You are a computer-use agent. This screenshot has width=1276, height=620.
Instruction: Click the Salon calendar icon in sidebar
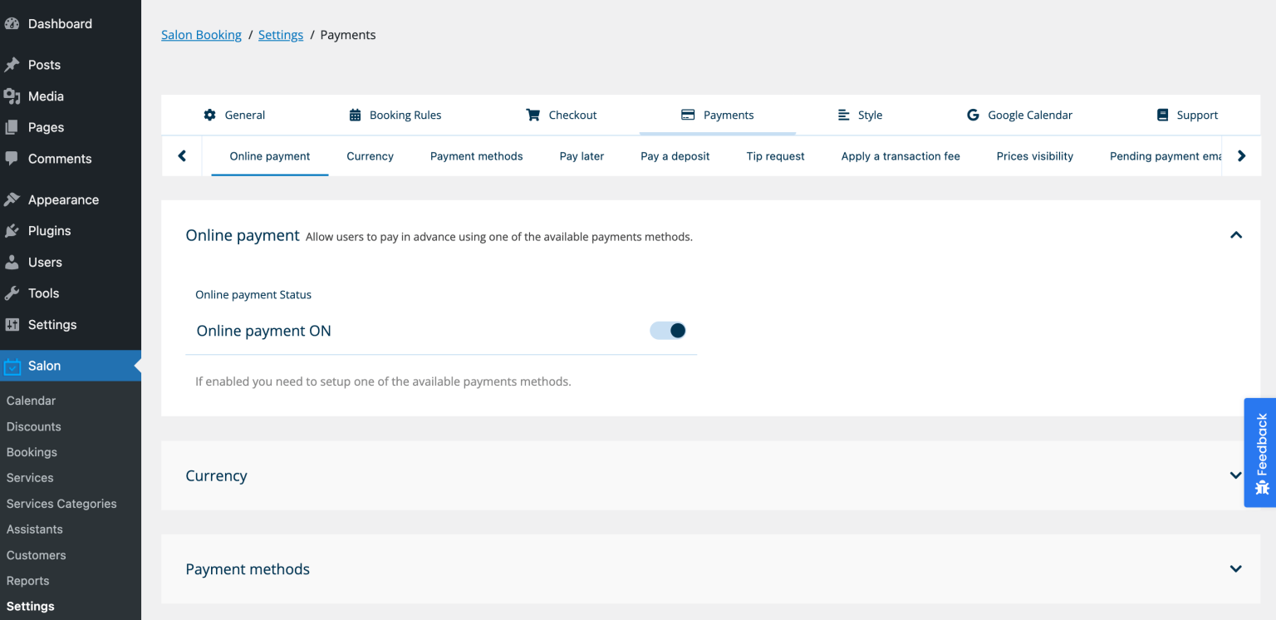[12, 367]
